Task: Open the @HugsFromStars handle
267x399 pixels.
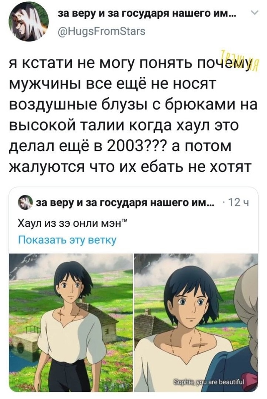Action: coord(102,31)
